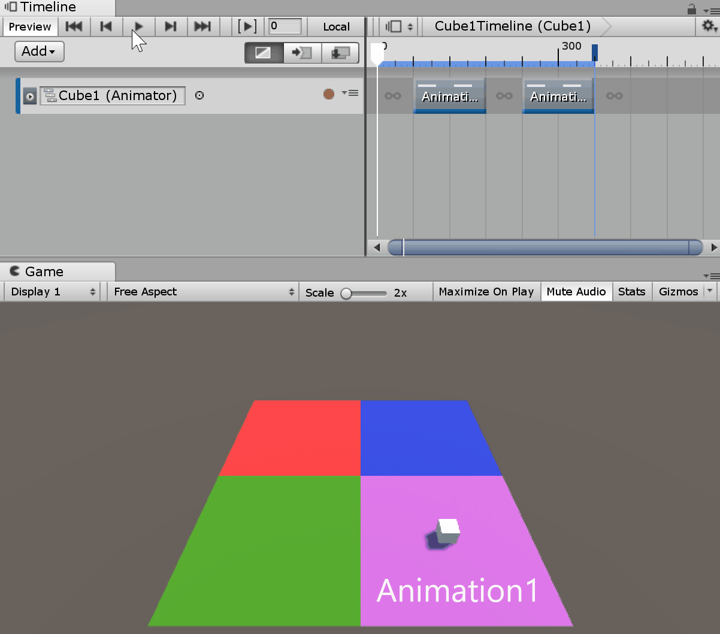
Task: Enable Maximize On Play
Action: [486, 291]
